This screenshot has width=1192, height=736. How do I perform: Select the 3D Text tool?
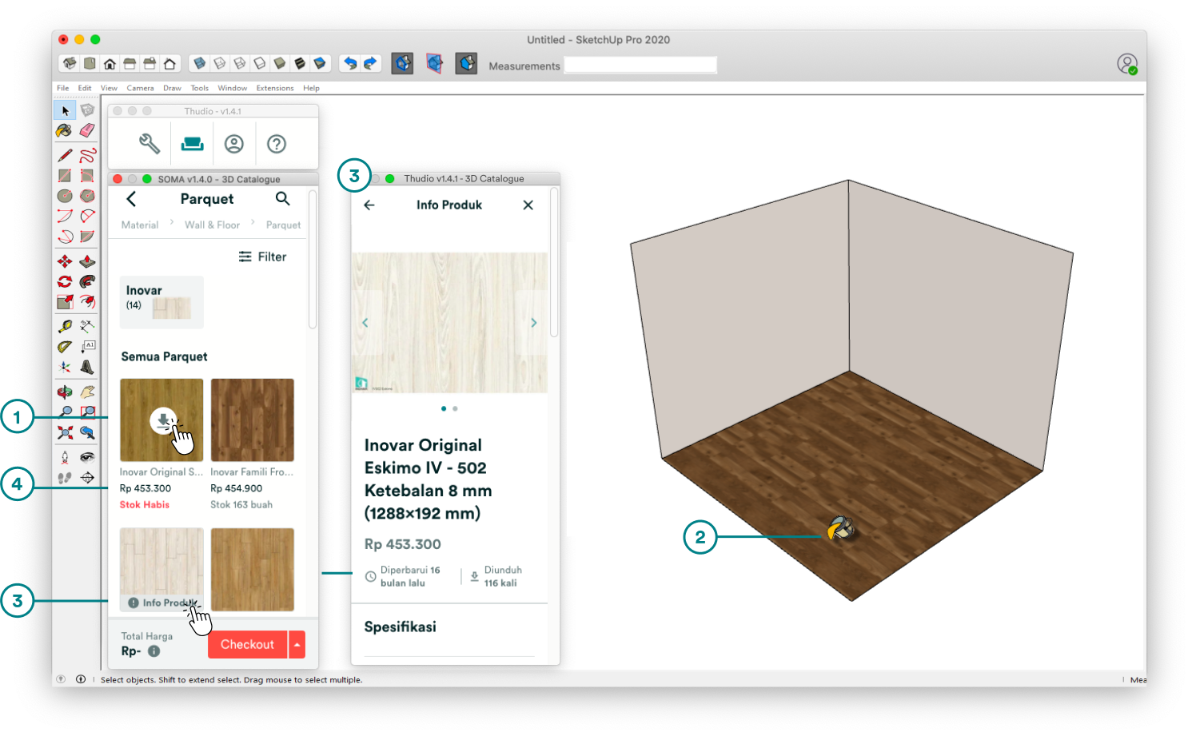pos(87,368)
